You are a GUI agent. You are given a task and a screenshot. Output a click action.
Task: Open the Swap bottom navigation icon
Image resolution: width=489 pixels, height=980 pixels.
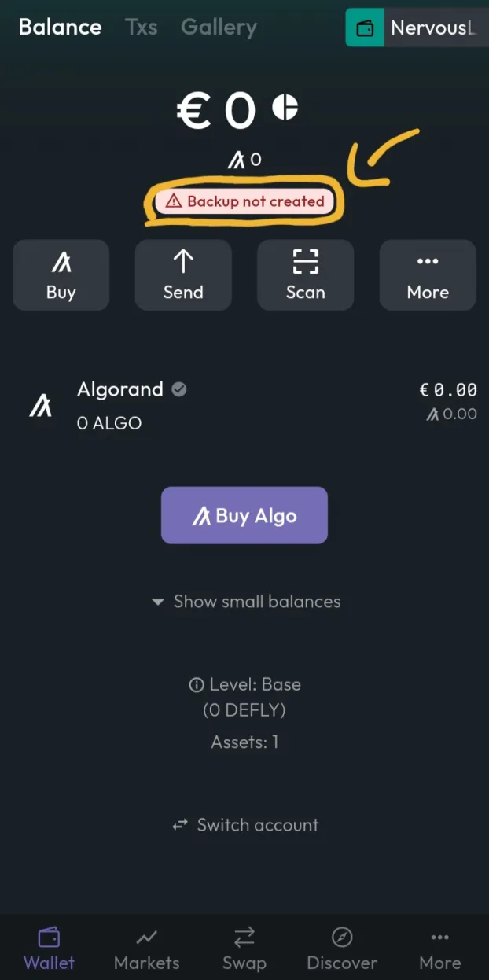pos(244,938)
